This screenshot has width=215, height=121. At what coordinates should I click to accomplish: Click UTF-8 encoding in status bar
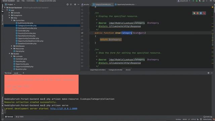pos(193,120)
